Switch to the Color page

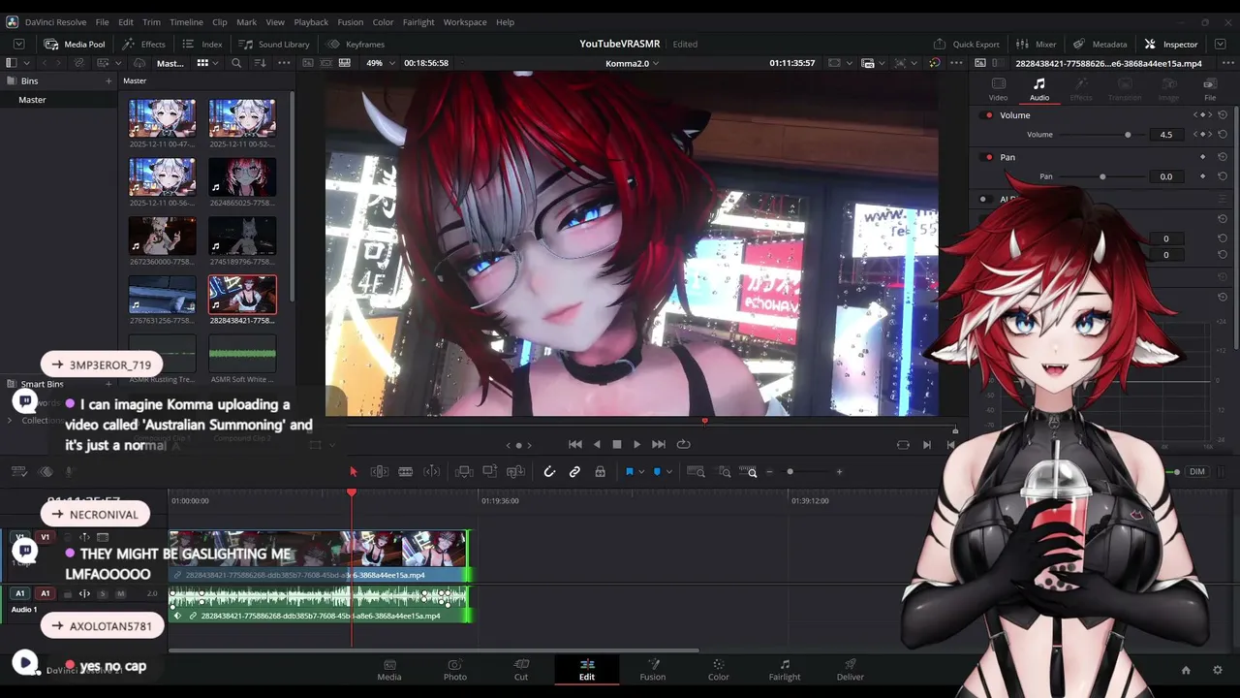point(718,670)
